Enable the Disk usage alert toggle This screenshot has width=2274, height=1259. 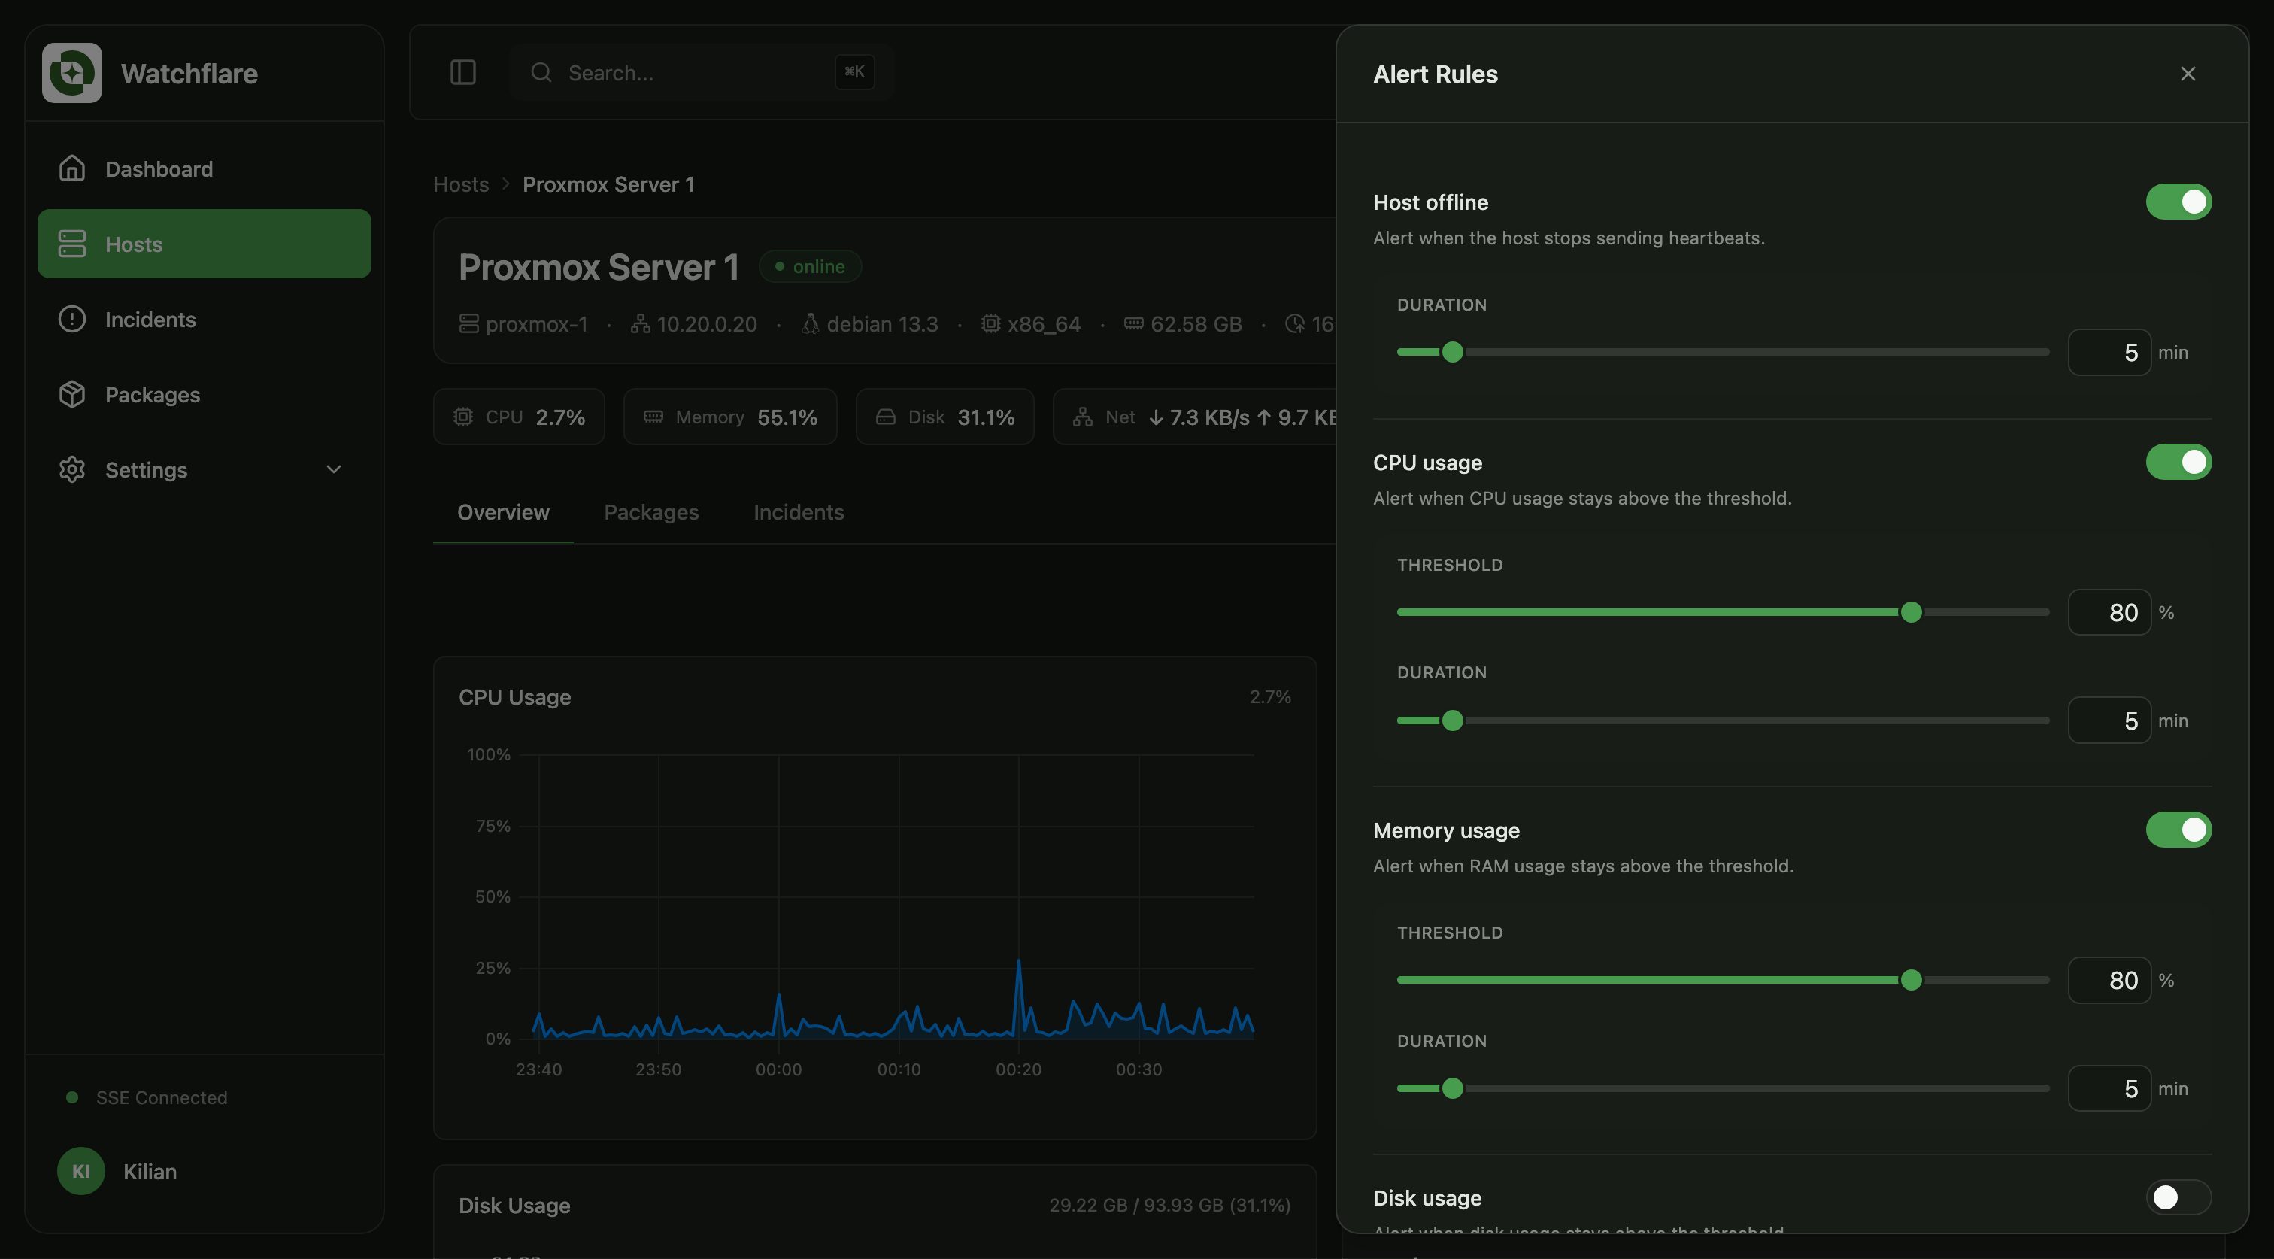pos(2178,1197)
